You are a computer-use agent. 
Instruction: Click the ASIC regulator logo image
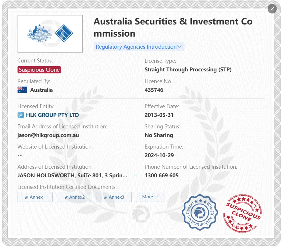point(50,34)
